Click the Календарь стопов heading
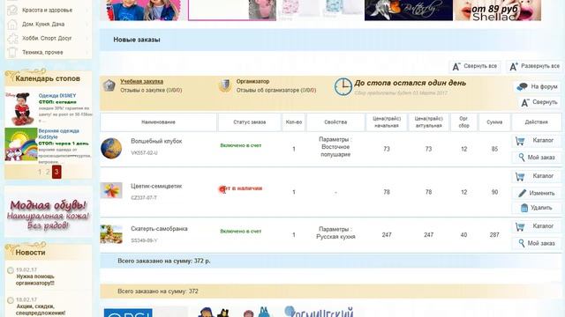 click(48, 78)
